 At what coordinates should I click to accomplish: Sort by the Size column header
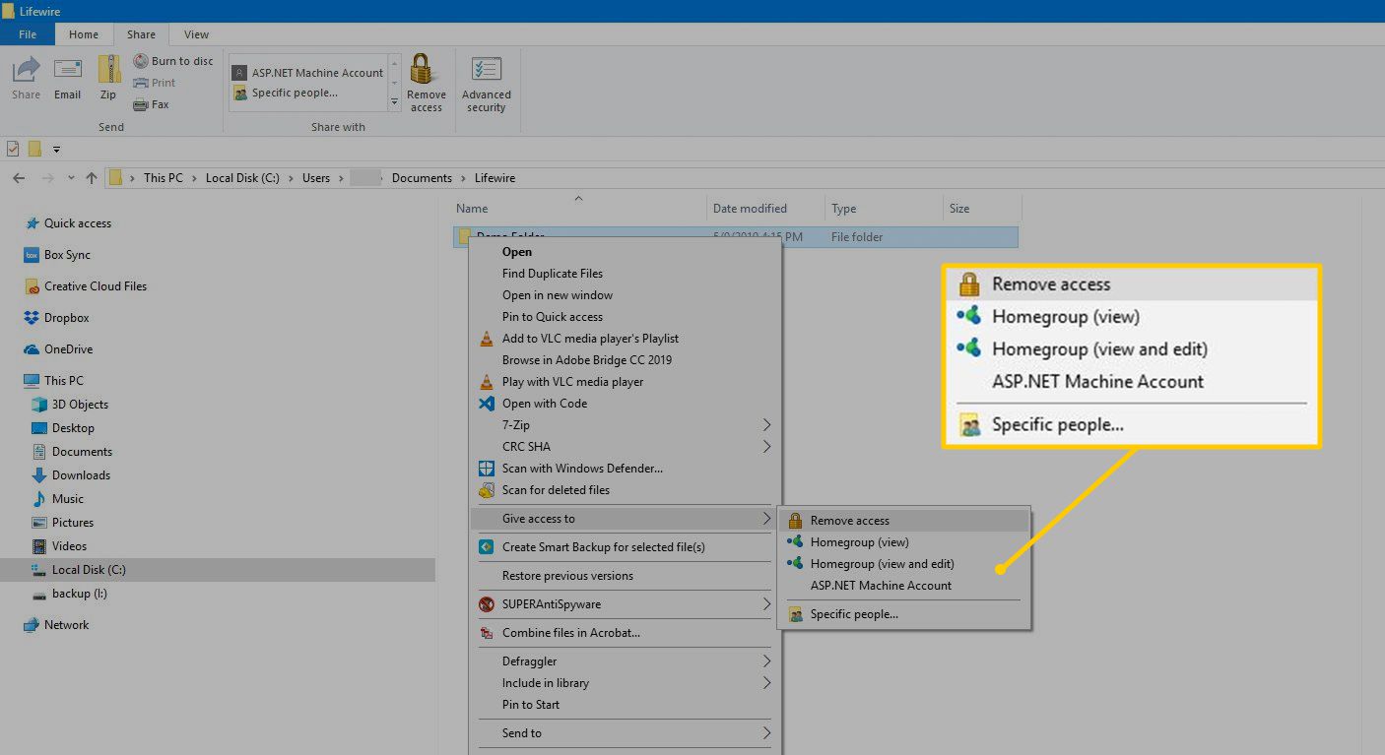[982, 209]
